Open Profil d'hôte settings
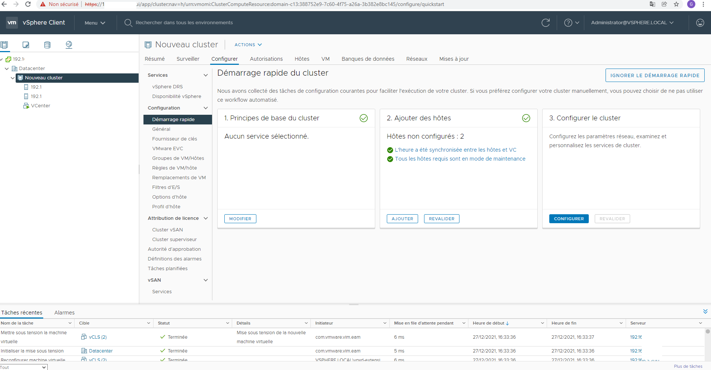The width and height of the screenshot is (711, 370). [x=166, y=207]
